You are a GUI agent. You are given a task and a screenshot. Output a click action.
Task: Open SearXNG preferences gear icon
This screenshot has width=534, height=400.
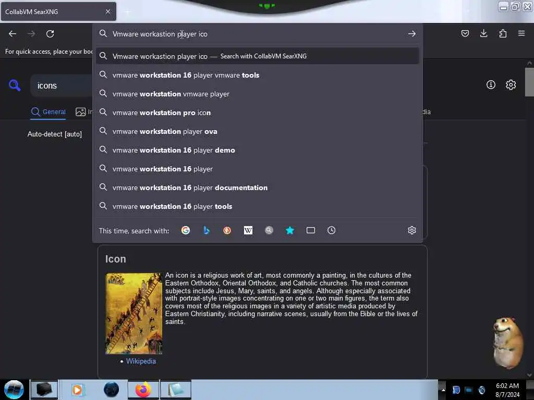pos(511,85)
